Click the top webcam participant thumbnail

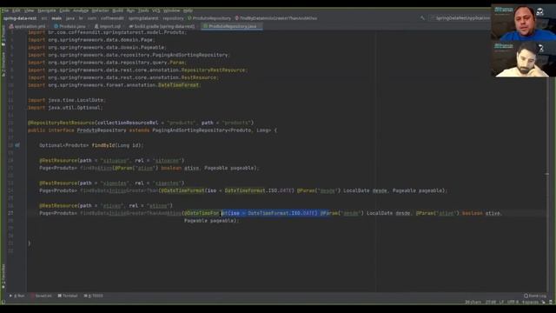pyautogui.click(x=523, y=23)
